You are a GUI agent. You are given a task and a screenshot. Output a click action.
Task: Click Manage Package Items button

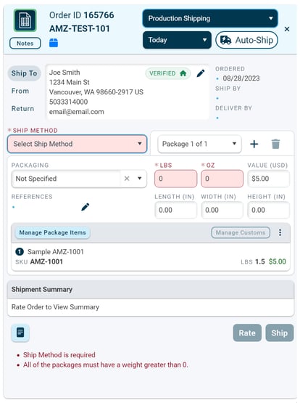(x=53, y=232)
